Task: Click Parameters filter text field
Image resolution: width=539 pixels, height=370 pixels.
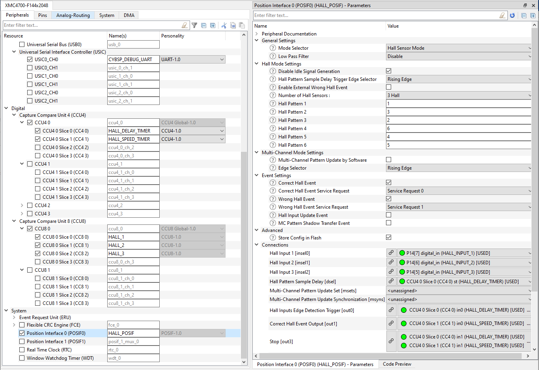Action: [376, 15]
